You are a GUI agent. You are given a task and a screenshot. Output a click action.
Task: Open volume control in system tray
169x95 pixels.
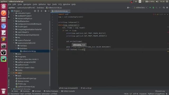pyautogui.click(x=157, y=2)
